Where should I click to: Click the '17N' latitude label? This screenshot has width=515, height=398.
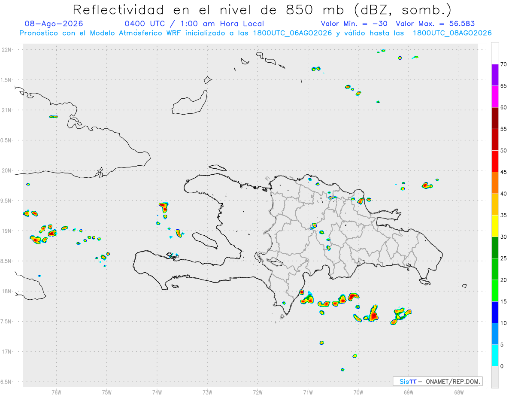[7, 352]
